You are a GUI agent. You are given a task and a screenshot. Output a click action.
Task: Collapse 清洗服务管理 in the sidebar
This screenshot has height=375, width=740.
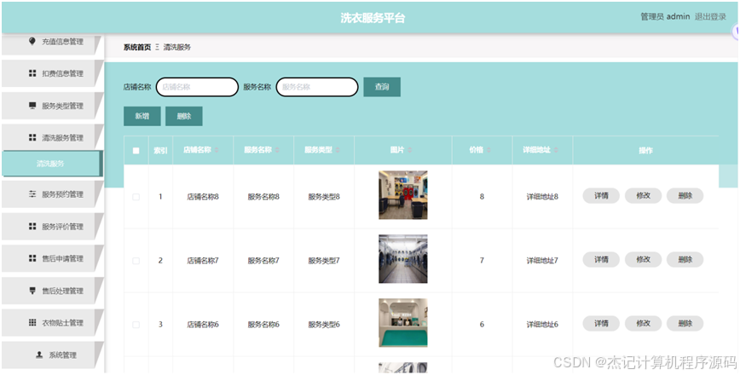pyautogui.click(x=52, y=138)
